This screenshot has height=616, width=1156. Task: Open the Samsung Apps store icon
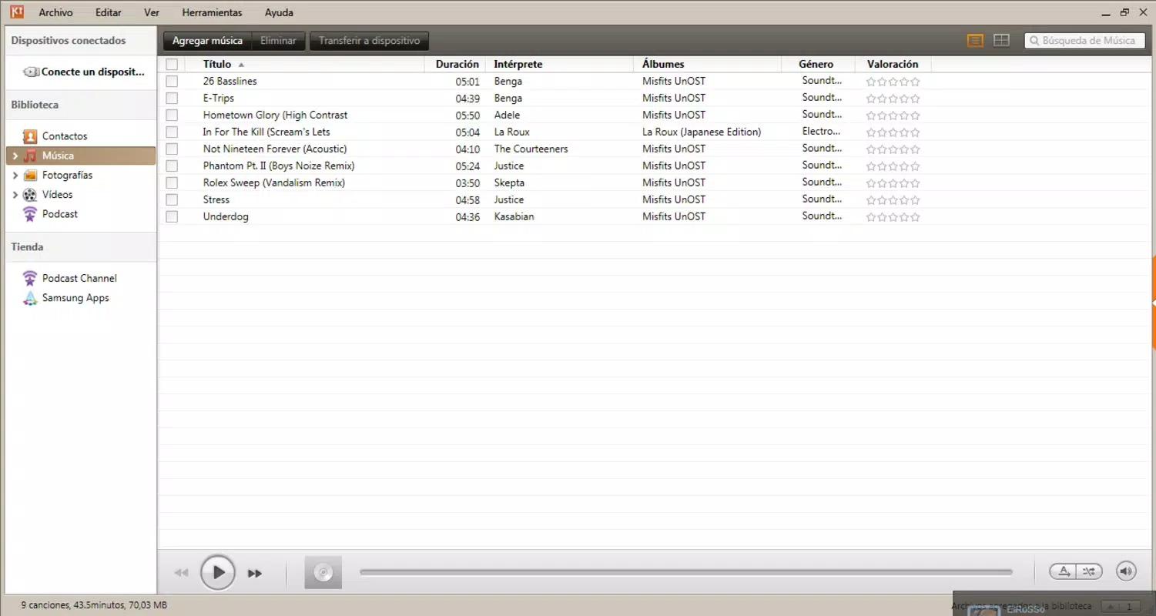pyautogui.click(x=30, y=298)
